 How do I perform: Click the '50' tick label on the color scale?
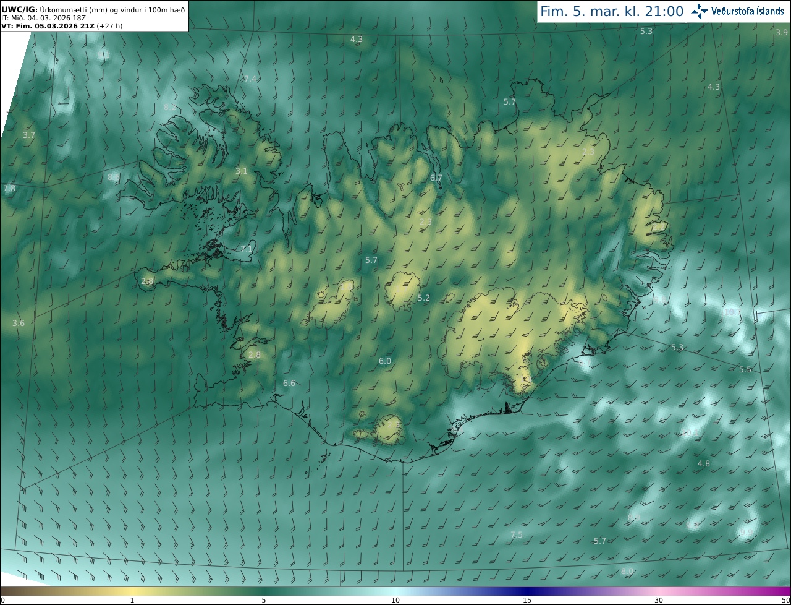click(785, 600)
